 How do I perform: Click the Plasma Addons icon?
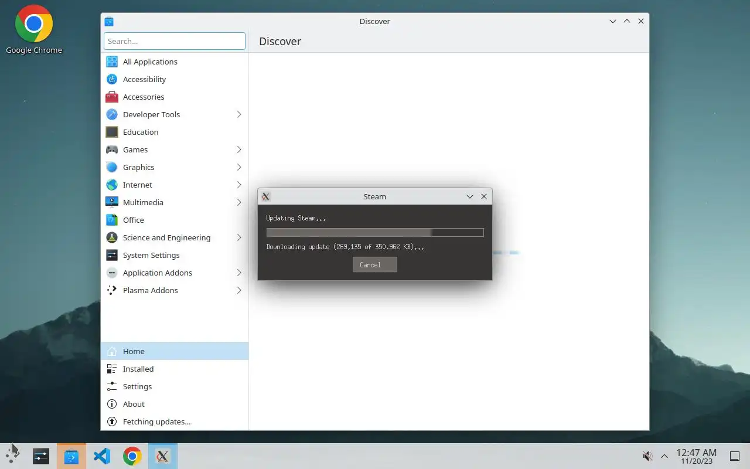click(112, 290)
